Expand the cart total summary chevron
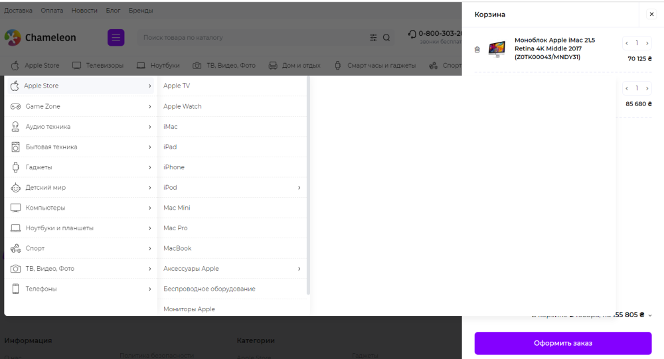 coord(650,315)
